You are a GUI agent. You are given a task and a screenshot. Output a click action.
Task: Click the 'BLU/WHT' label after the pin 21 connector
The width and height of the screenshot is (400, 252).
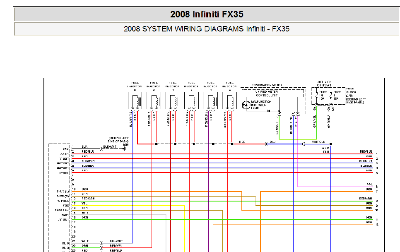tap(116, 241)
